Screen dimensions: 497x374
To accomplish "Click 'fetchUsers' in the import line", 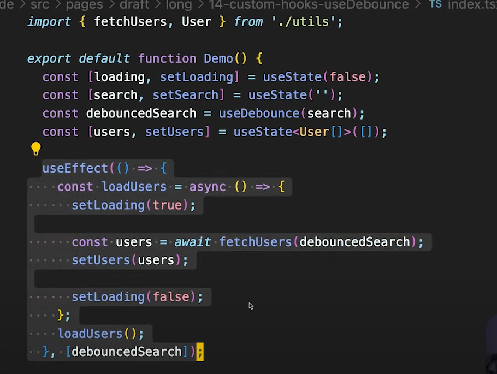I will click(131, 22).
